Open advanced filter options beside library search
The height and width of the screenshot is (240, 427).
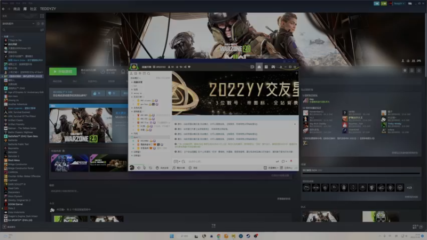click(42, 30)
